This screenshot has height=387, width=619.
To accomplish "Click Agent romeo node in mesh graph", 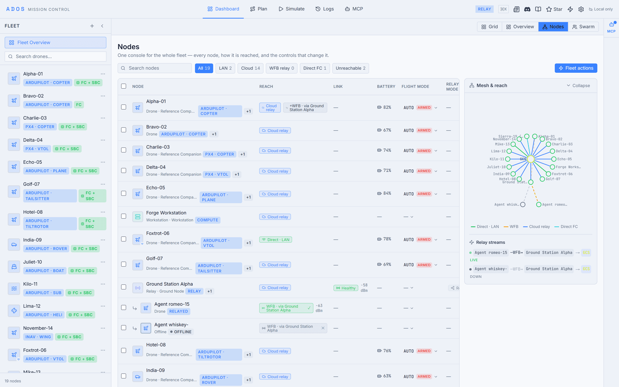I will point(539,205).
